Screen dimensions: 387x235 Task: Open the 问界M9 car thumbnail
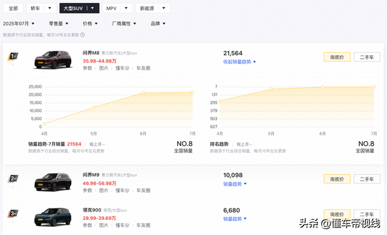[53, 182]
